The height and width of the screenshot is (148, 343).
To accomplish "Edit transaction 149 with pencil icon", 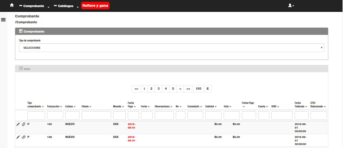I will pyautogui.click(x=18, y=137).
